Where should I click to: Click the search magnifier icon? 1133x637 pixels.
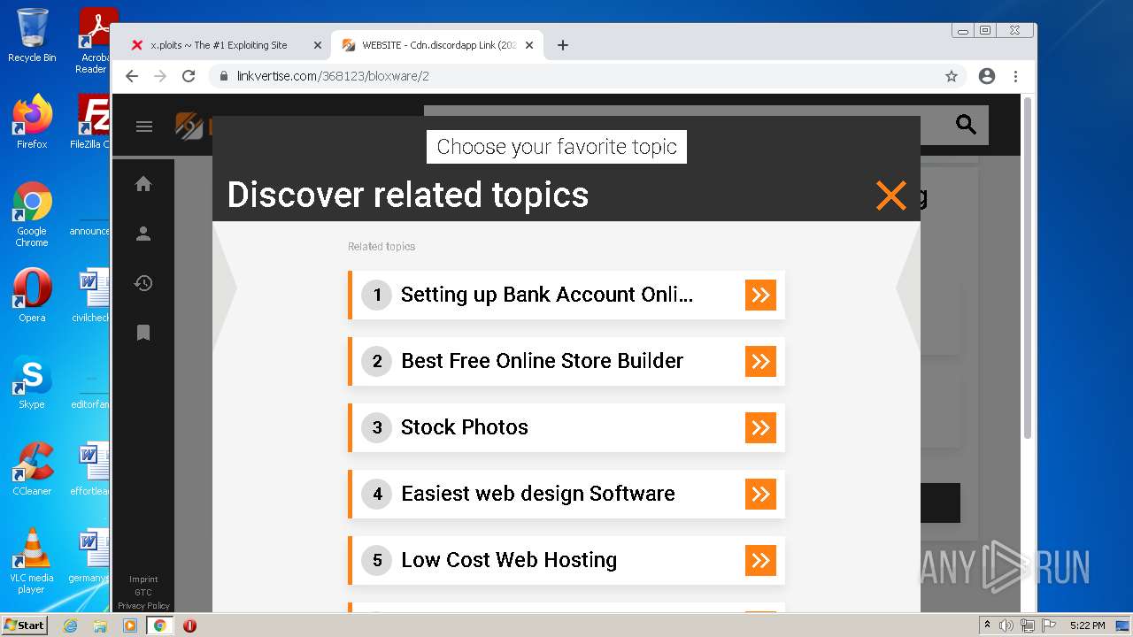point(966,125)
